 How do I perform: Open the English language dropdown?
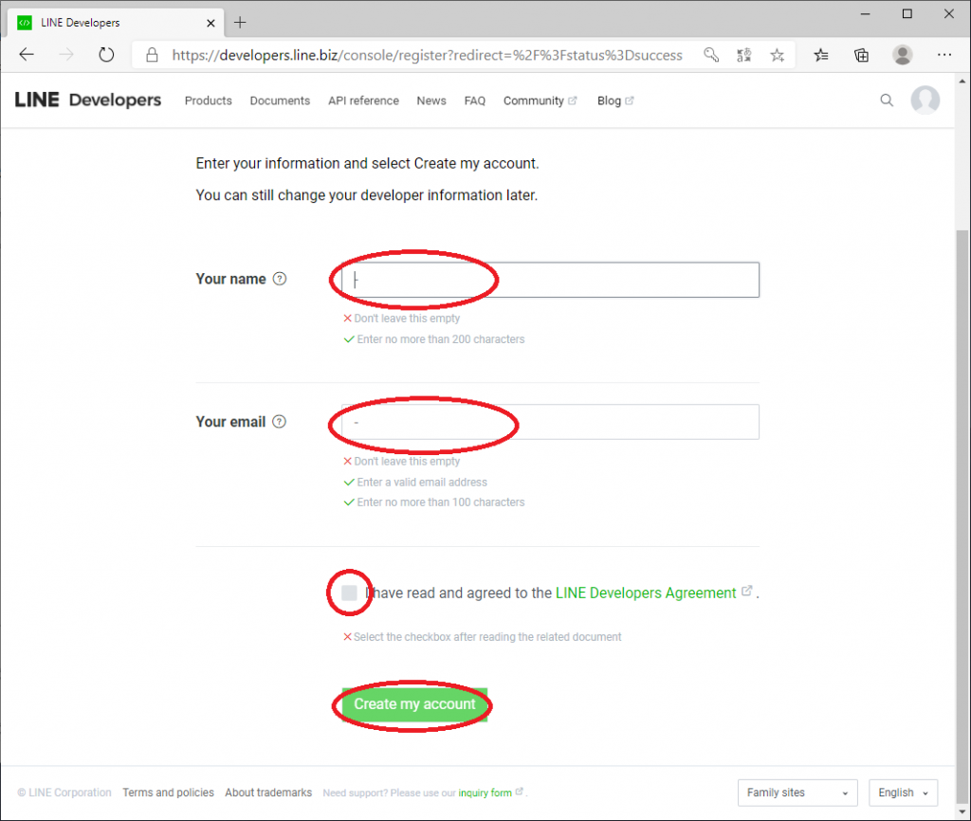(903, 793)
